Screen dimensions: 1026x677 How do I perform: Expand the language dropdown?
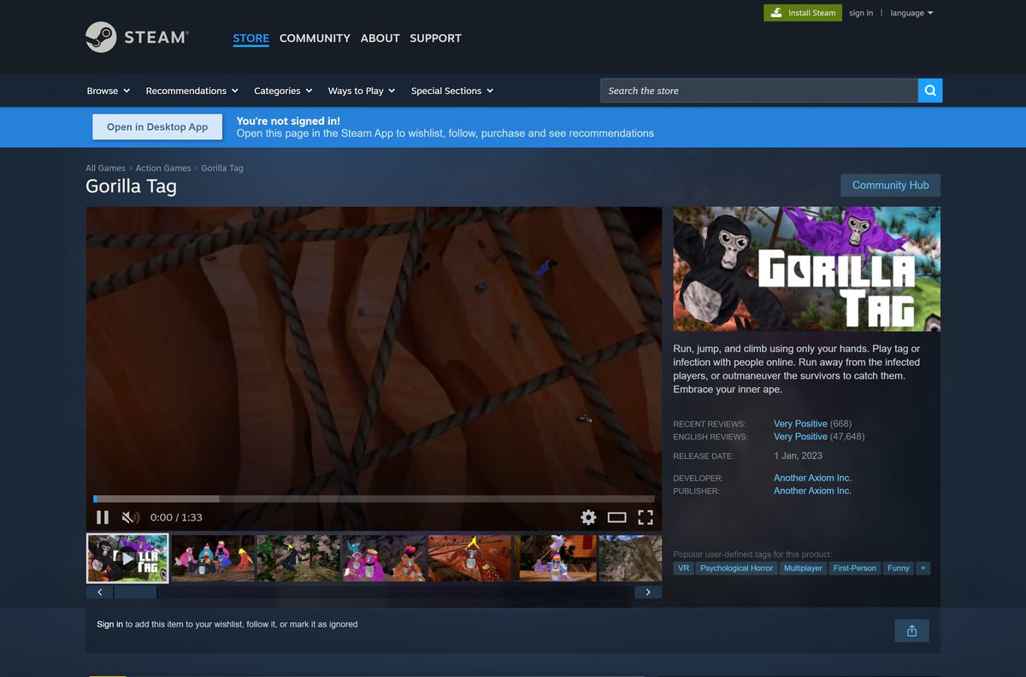coord(911,13)
